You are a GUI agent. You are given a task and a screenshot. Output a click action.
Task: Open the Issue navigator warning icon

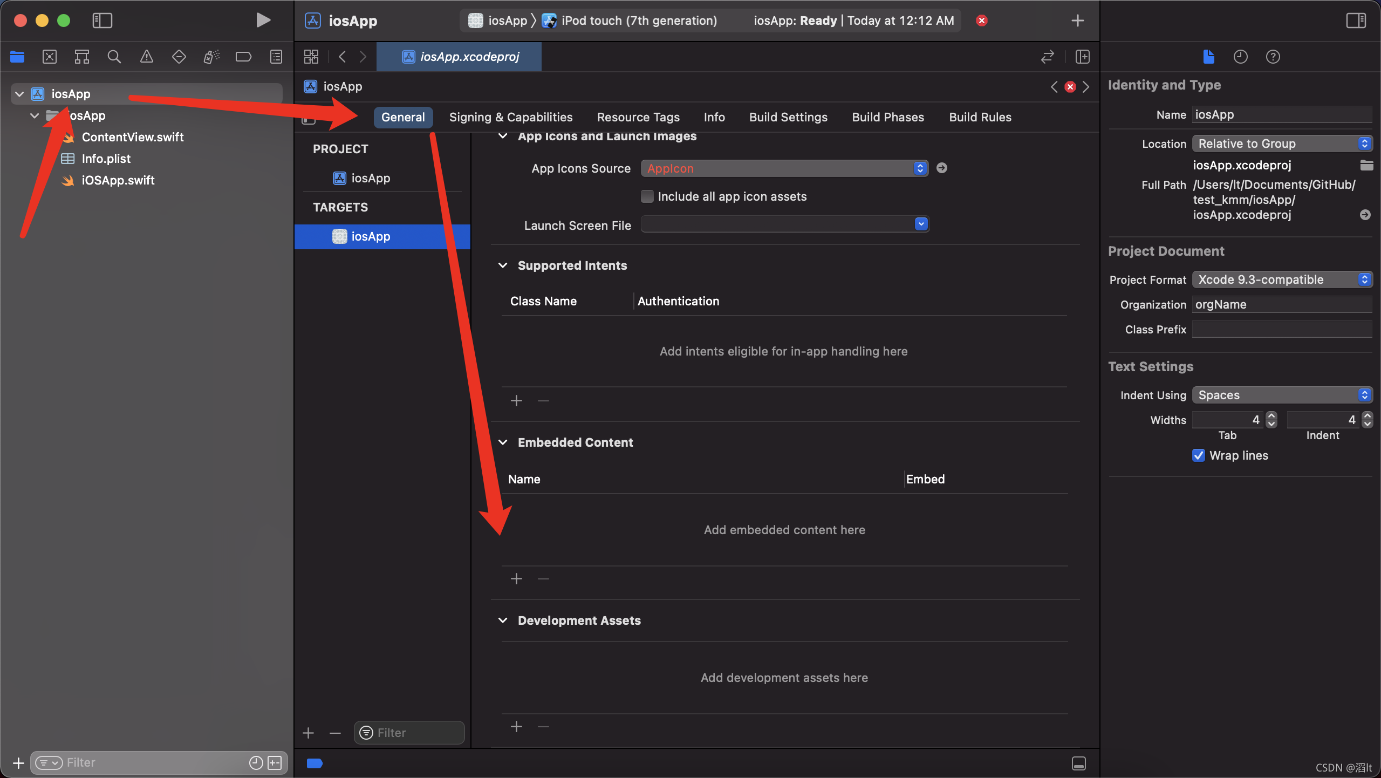(x=146, y=57)
